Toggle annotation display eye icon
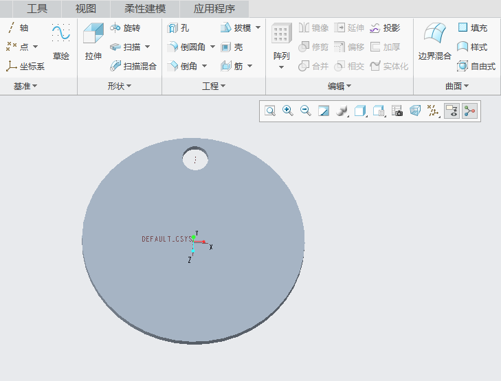The width and height of the screenshot is (501, 381). click(452, 111)
